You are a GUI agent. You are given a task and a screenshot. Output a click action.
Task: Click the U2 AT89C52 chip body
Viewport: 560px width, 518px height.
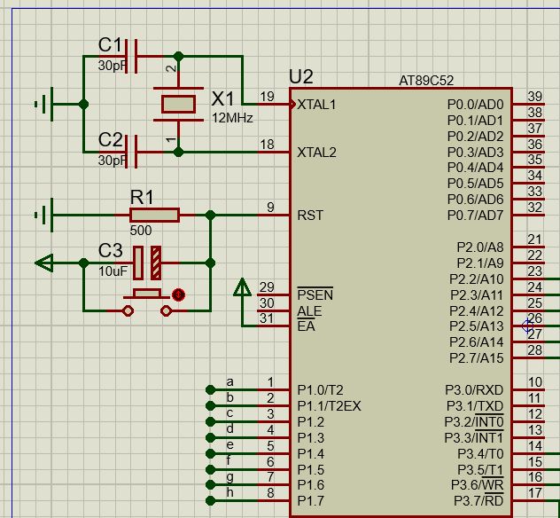point(401,302)
